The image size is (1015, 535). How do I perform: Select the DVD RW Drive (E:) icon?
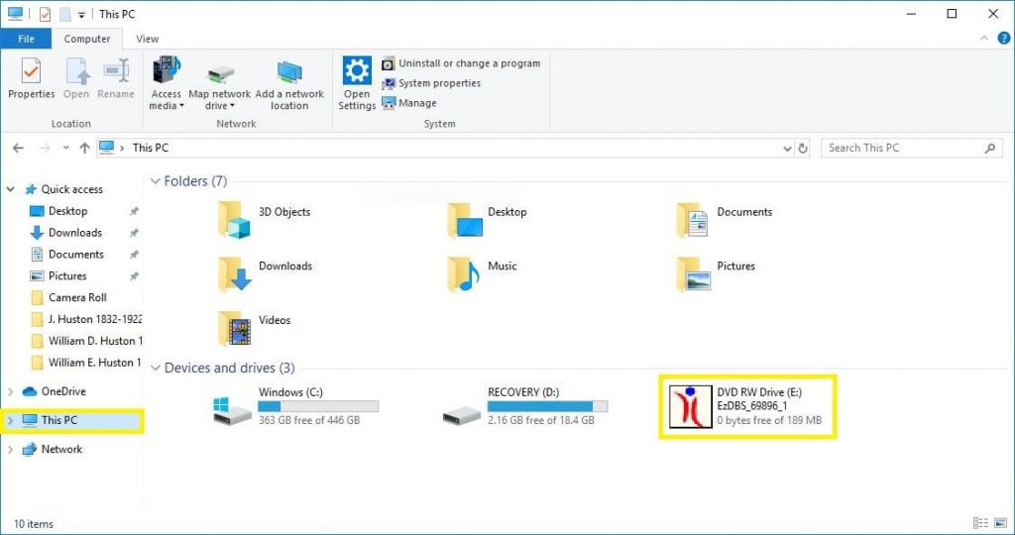(690, 407)
